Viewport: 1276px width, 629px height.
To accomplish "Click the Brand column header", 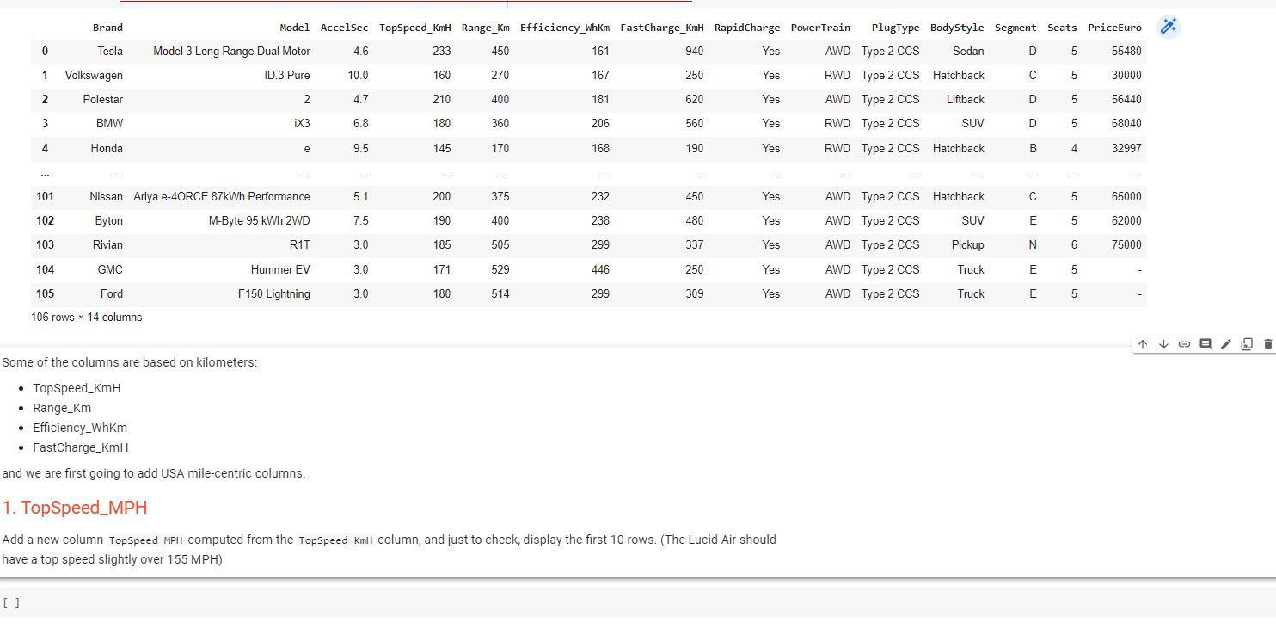I will [107, 28].
